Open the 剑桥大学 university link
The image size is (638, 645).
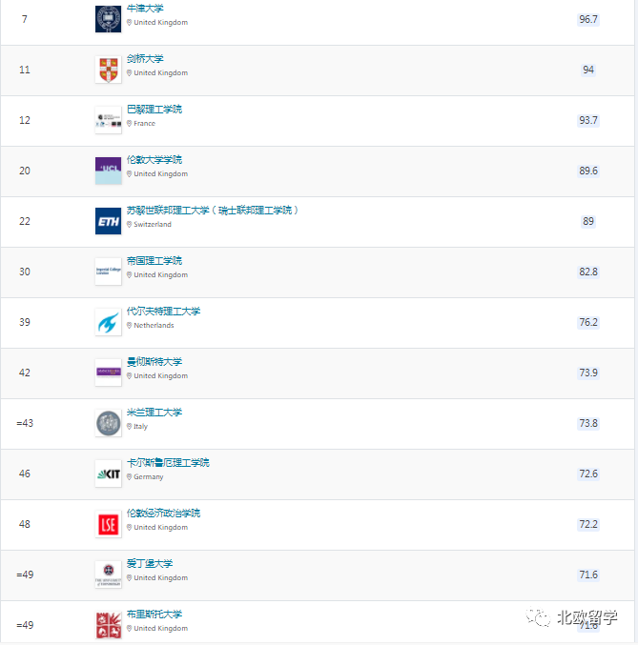[145, 59]
